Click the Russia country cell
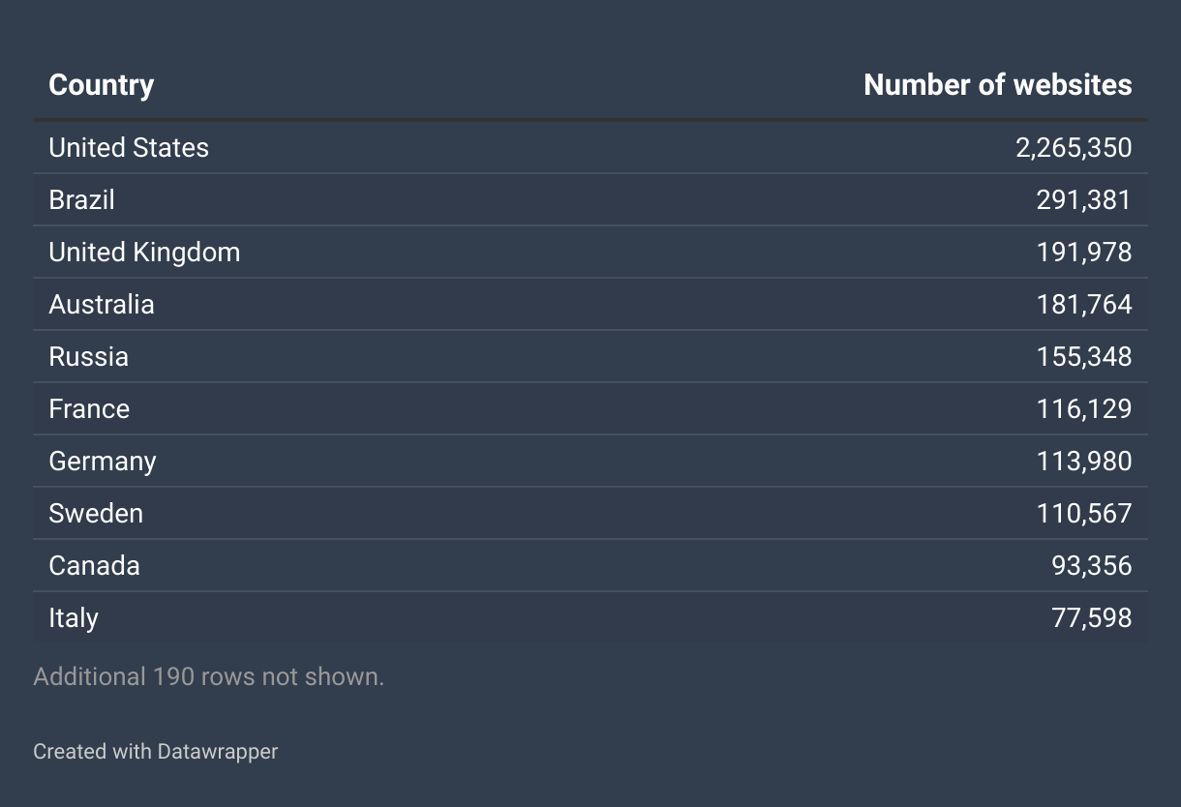This screenshot has height=807, width=1181. pyautogui.click(x=88, y=357)
